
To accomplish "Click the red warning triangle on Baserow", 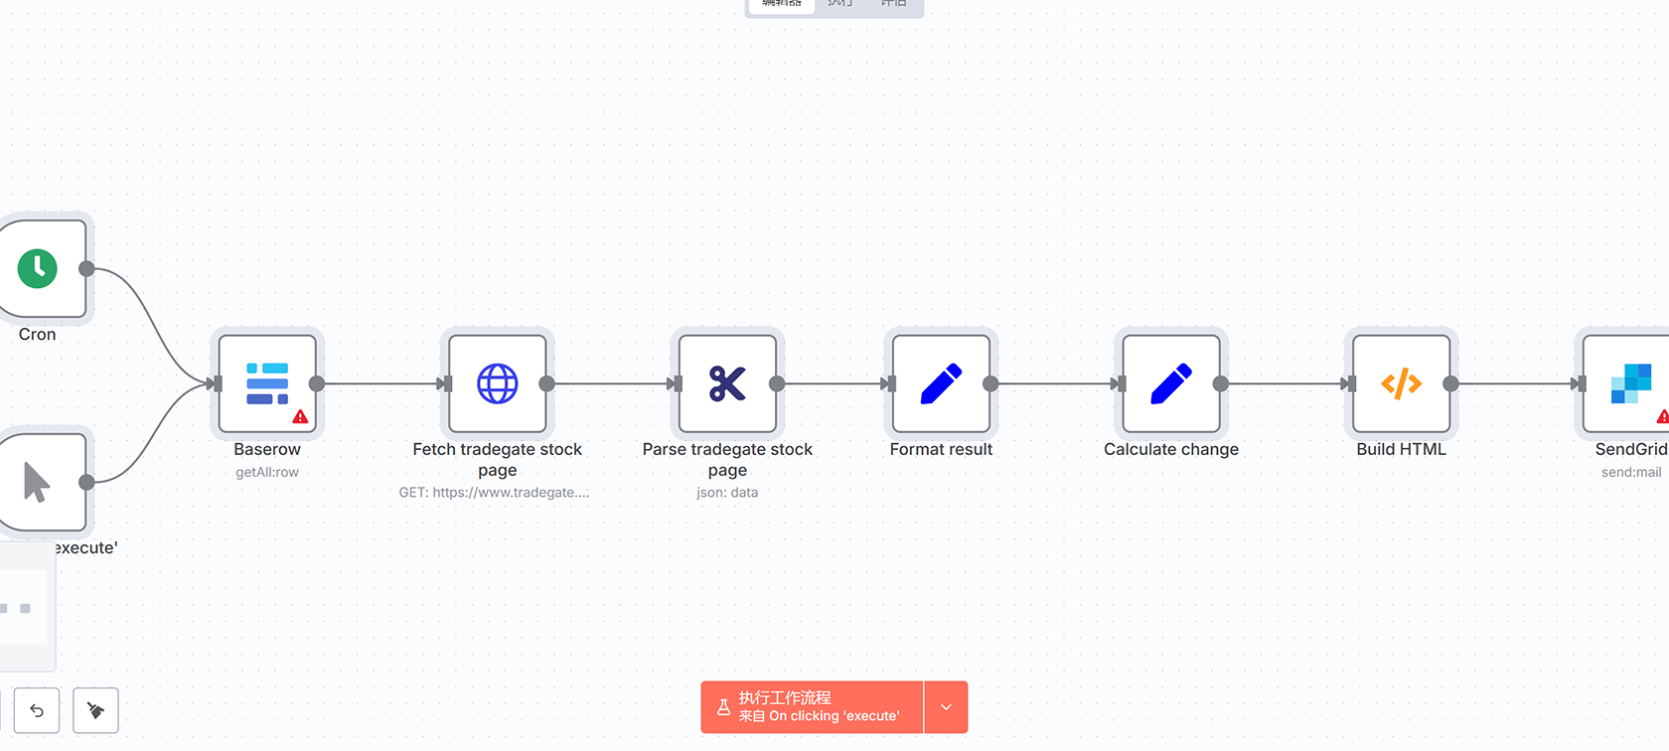I will (x=300, y=417).
